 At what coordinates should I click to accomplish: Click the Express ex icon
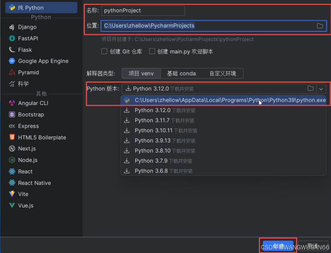[12, 126]
